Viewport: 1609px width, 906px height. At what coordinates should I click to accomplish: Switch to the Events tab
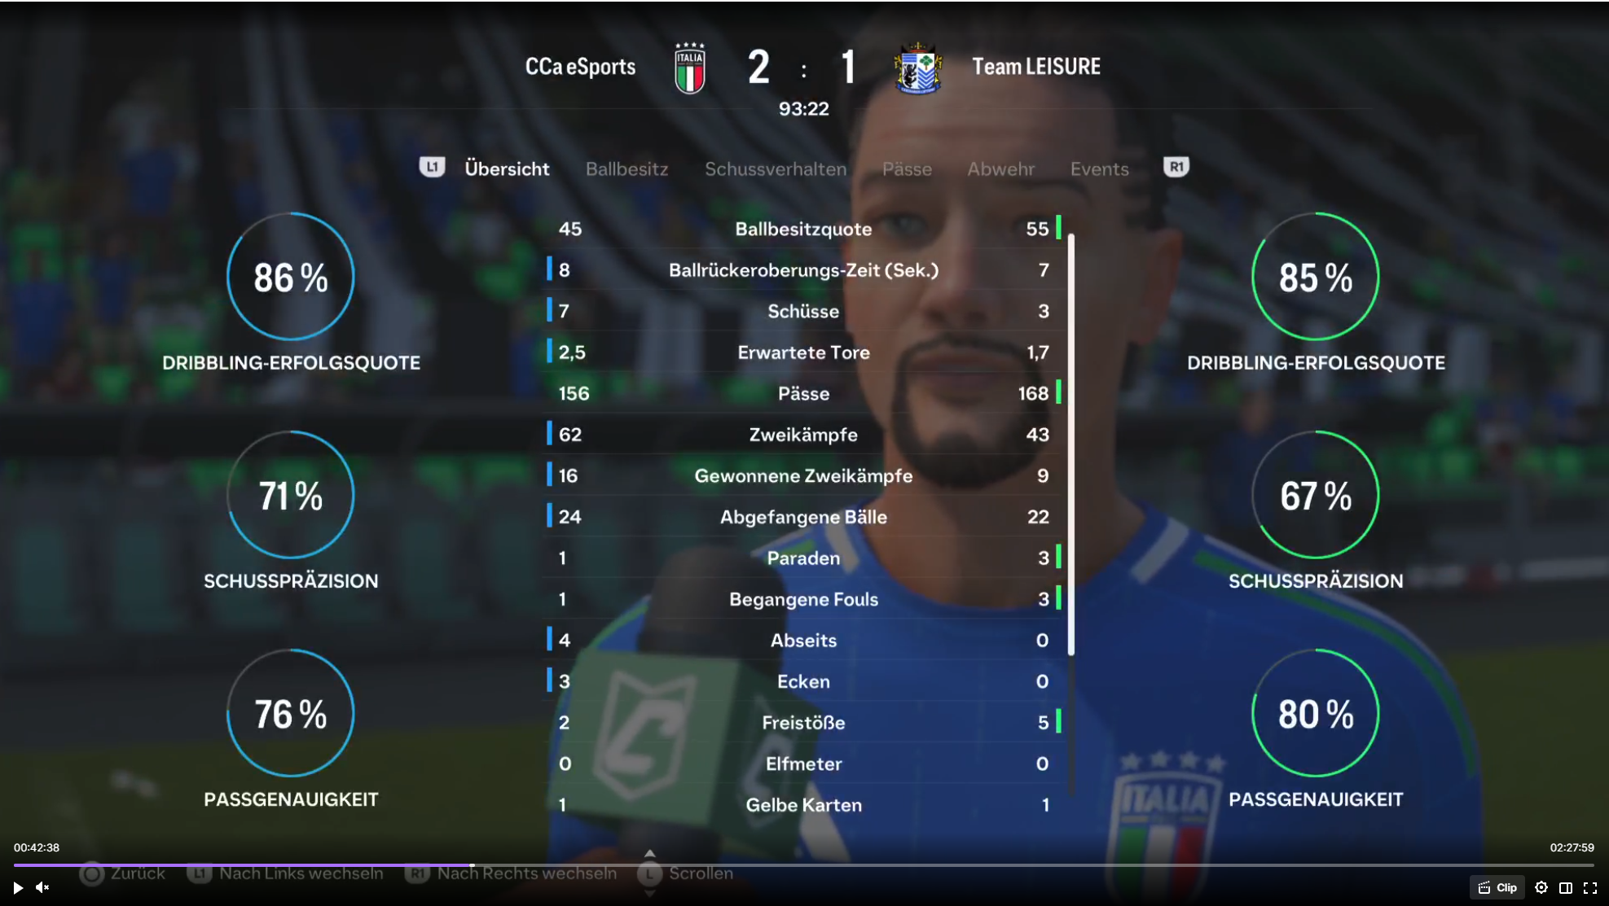pos(1099,169)
